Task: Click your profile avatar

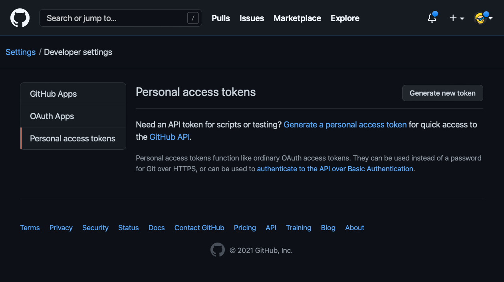Action: (480, 18)
